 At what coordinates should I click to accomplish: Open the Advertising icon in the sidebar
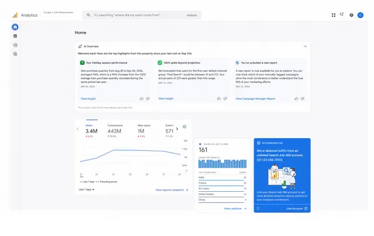pyautogui.click(x=15, y=54)
